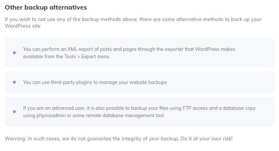Click the intro paragraph about alternative methods
279x151 pixels.
point(133,22)
